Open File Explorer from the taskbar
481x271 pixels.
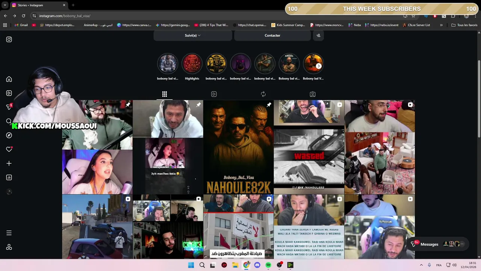(x=235, y=265)
